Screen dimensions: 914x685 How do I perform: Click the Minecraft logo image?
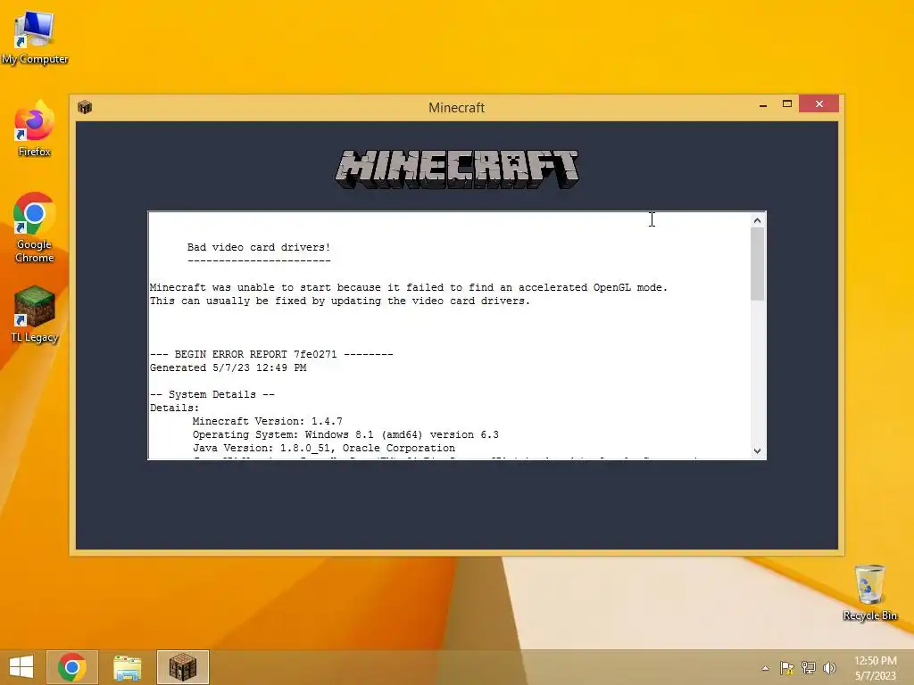coord(457,169)
